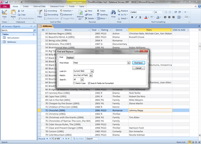Click Cancel in Find and Replace
Viewport: 201px width, 144px height.
(x=138, y=68)
